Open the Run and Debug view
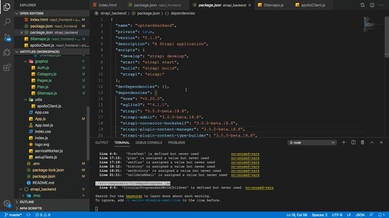The image size is (389, 218). 7,52
